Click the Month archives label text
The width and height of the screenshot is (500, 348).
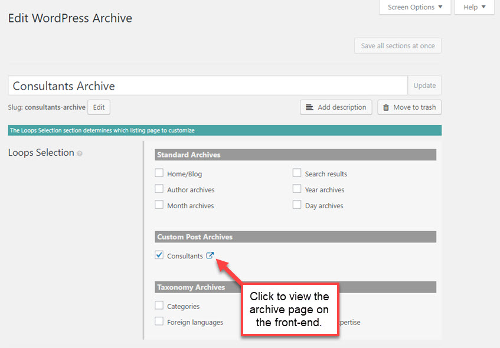[x=190, y=206]
